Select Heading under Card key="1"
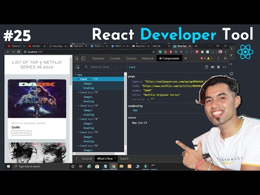The height and width of the screenshot is (195, 260). coord(88,88)
